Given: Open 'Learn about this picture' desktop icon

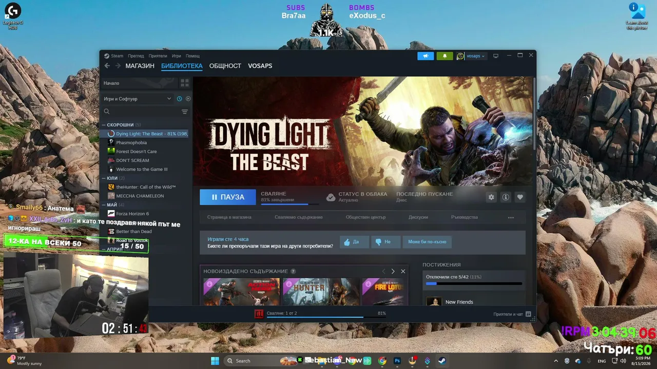Looking at the screenshot, I should point(637,16).
